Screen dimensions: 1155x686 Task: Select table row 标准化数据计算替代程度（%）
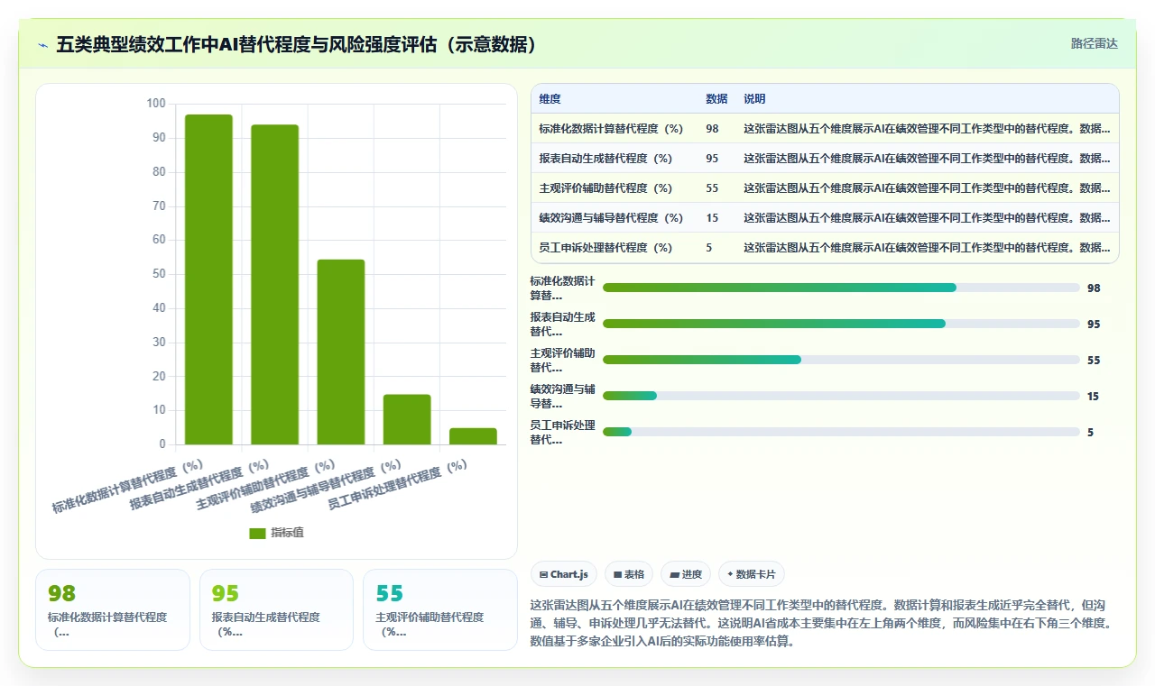[x=825, y=128]
